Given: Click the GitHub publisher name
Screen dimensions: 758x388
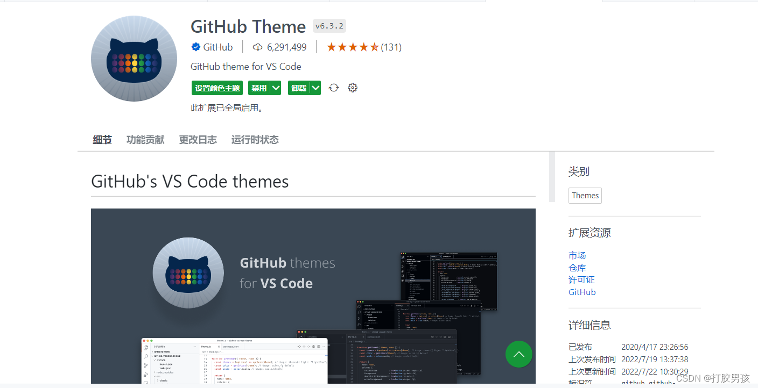Looking at the screenshot, I should click(x=218, y=47).
